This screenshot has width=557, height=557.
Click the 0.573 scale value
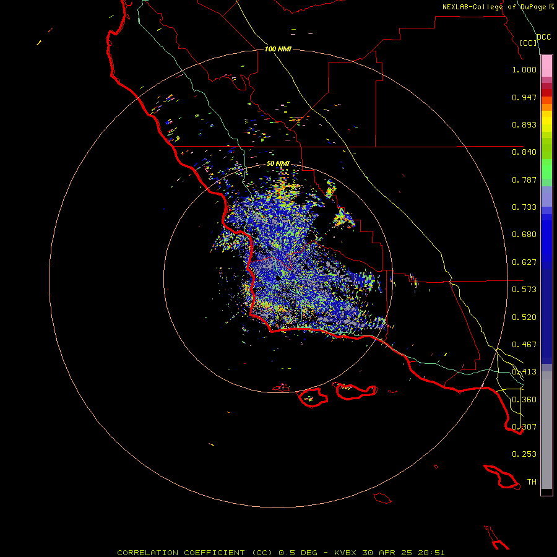click(x=524, y=290)
